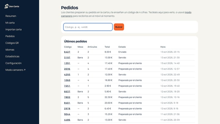
Task: Click the 12,00 € total
Action: point(108,75)
